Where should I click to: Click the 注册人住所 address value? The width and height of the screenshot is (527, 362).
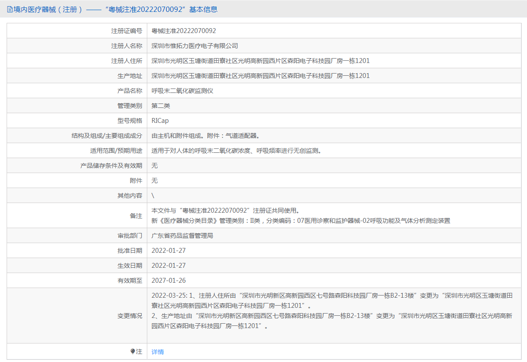click(261, 61)
